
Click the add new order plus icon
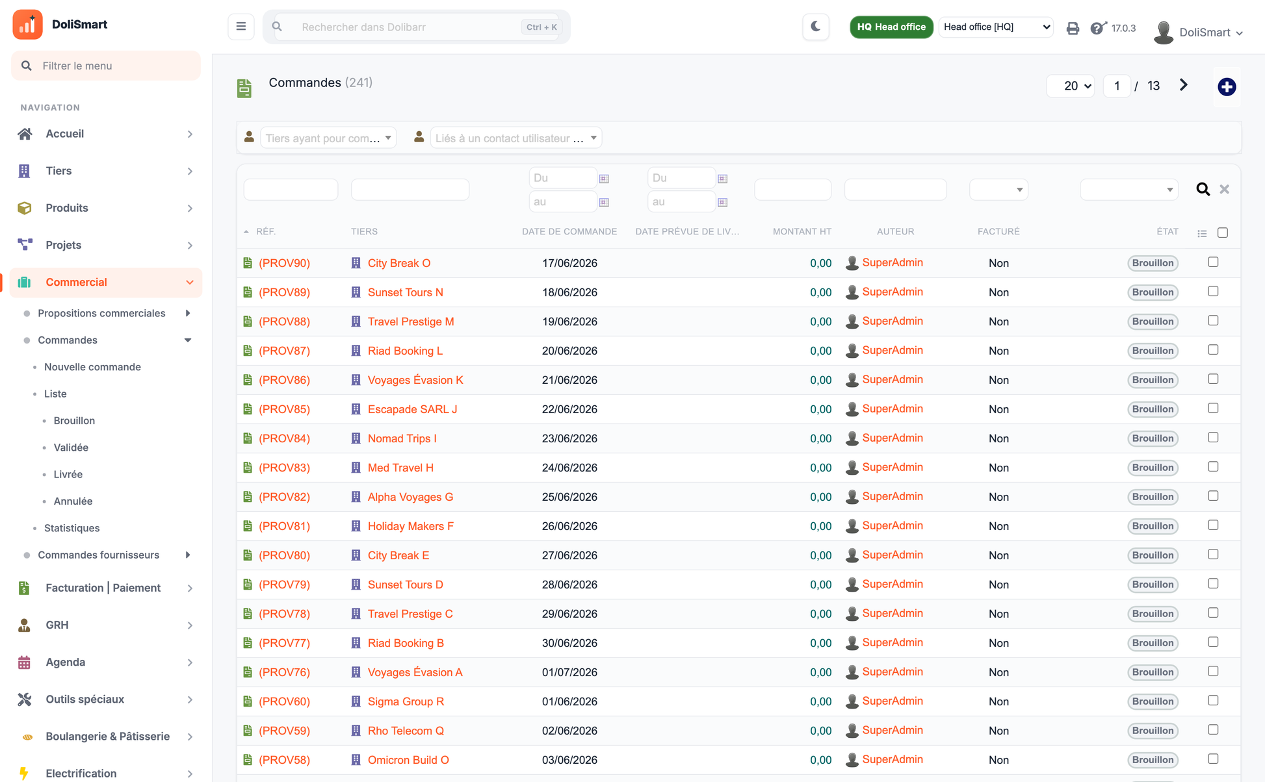[x=1227, y=86]
